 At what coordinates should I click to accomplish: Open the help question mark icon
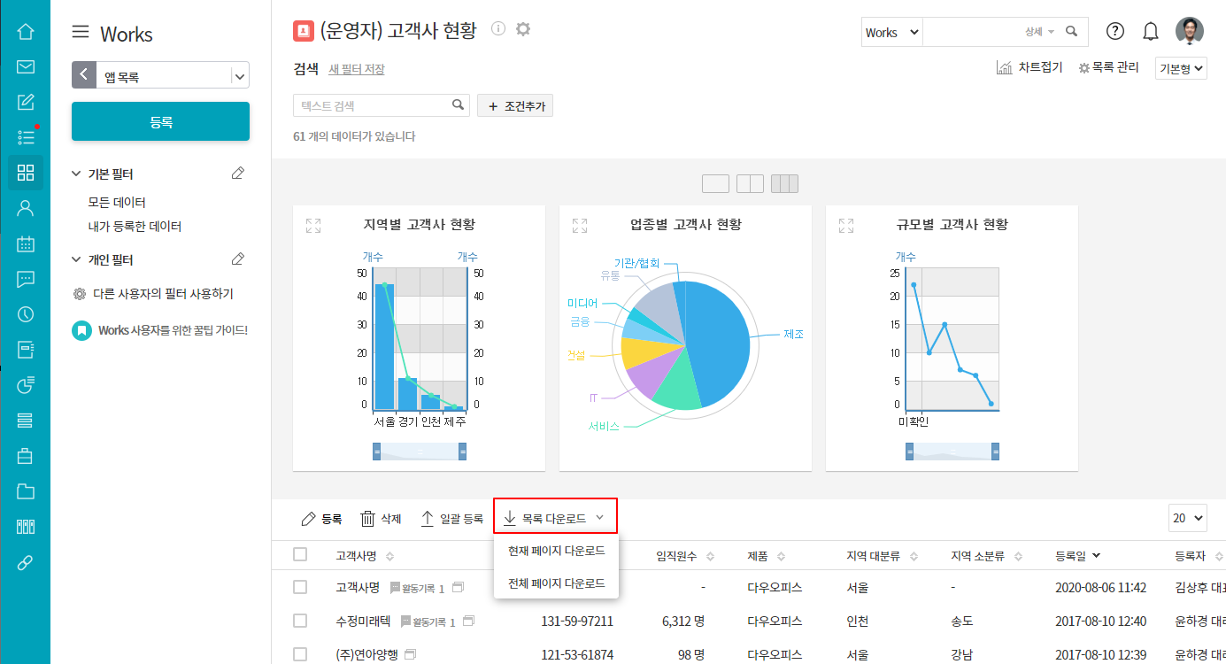(x=1115, y=32)
